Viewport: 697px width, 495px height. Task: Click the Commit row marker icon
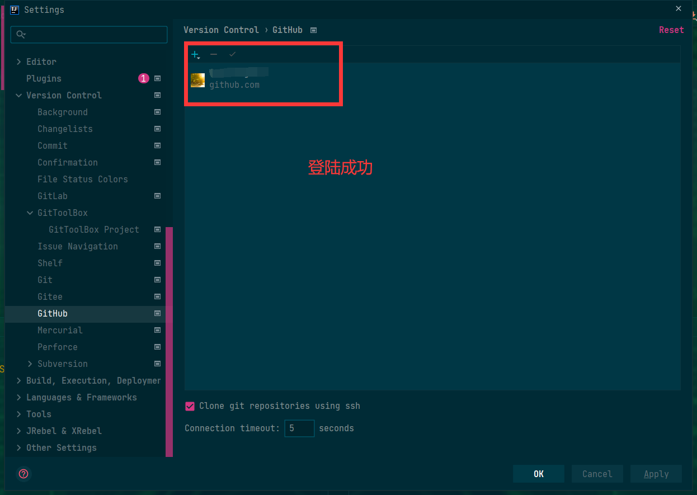157,145
